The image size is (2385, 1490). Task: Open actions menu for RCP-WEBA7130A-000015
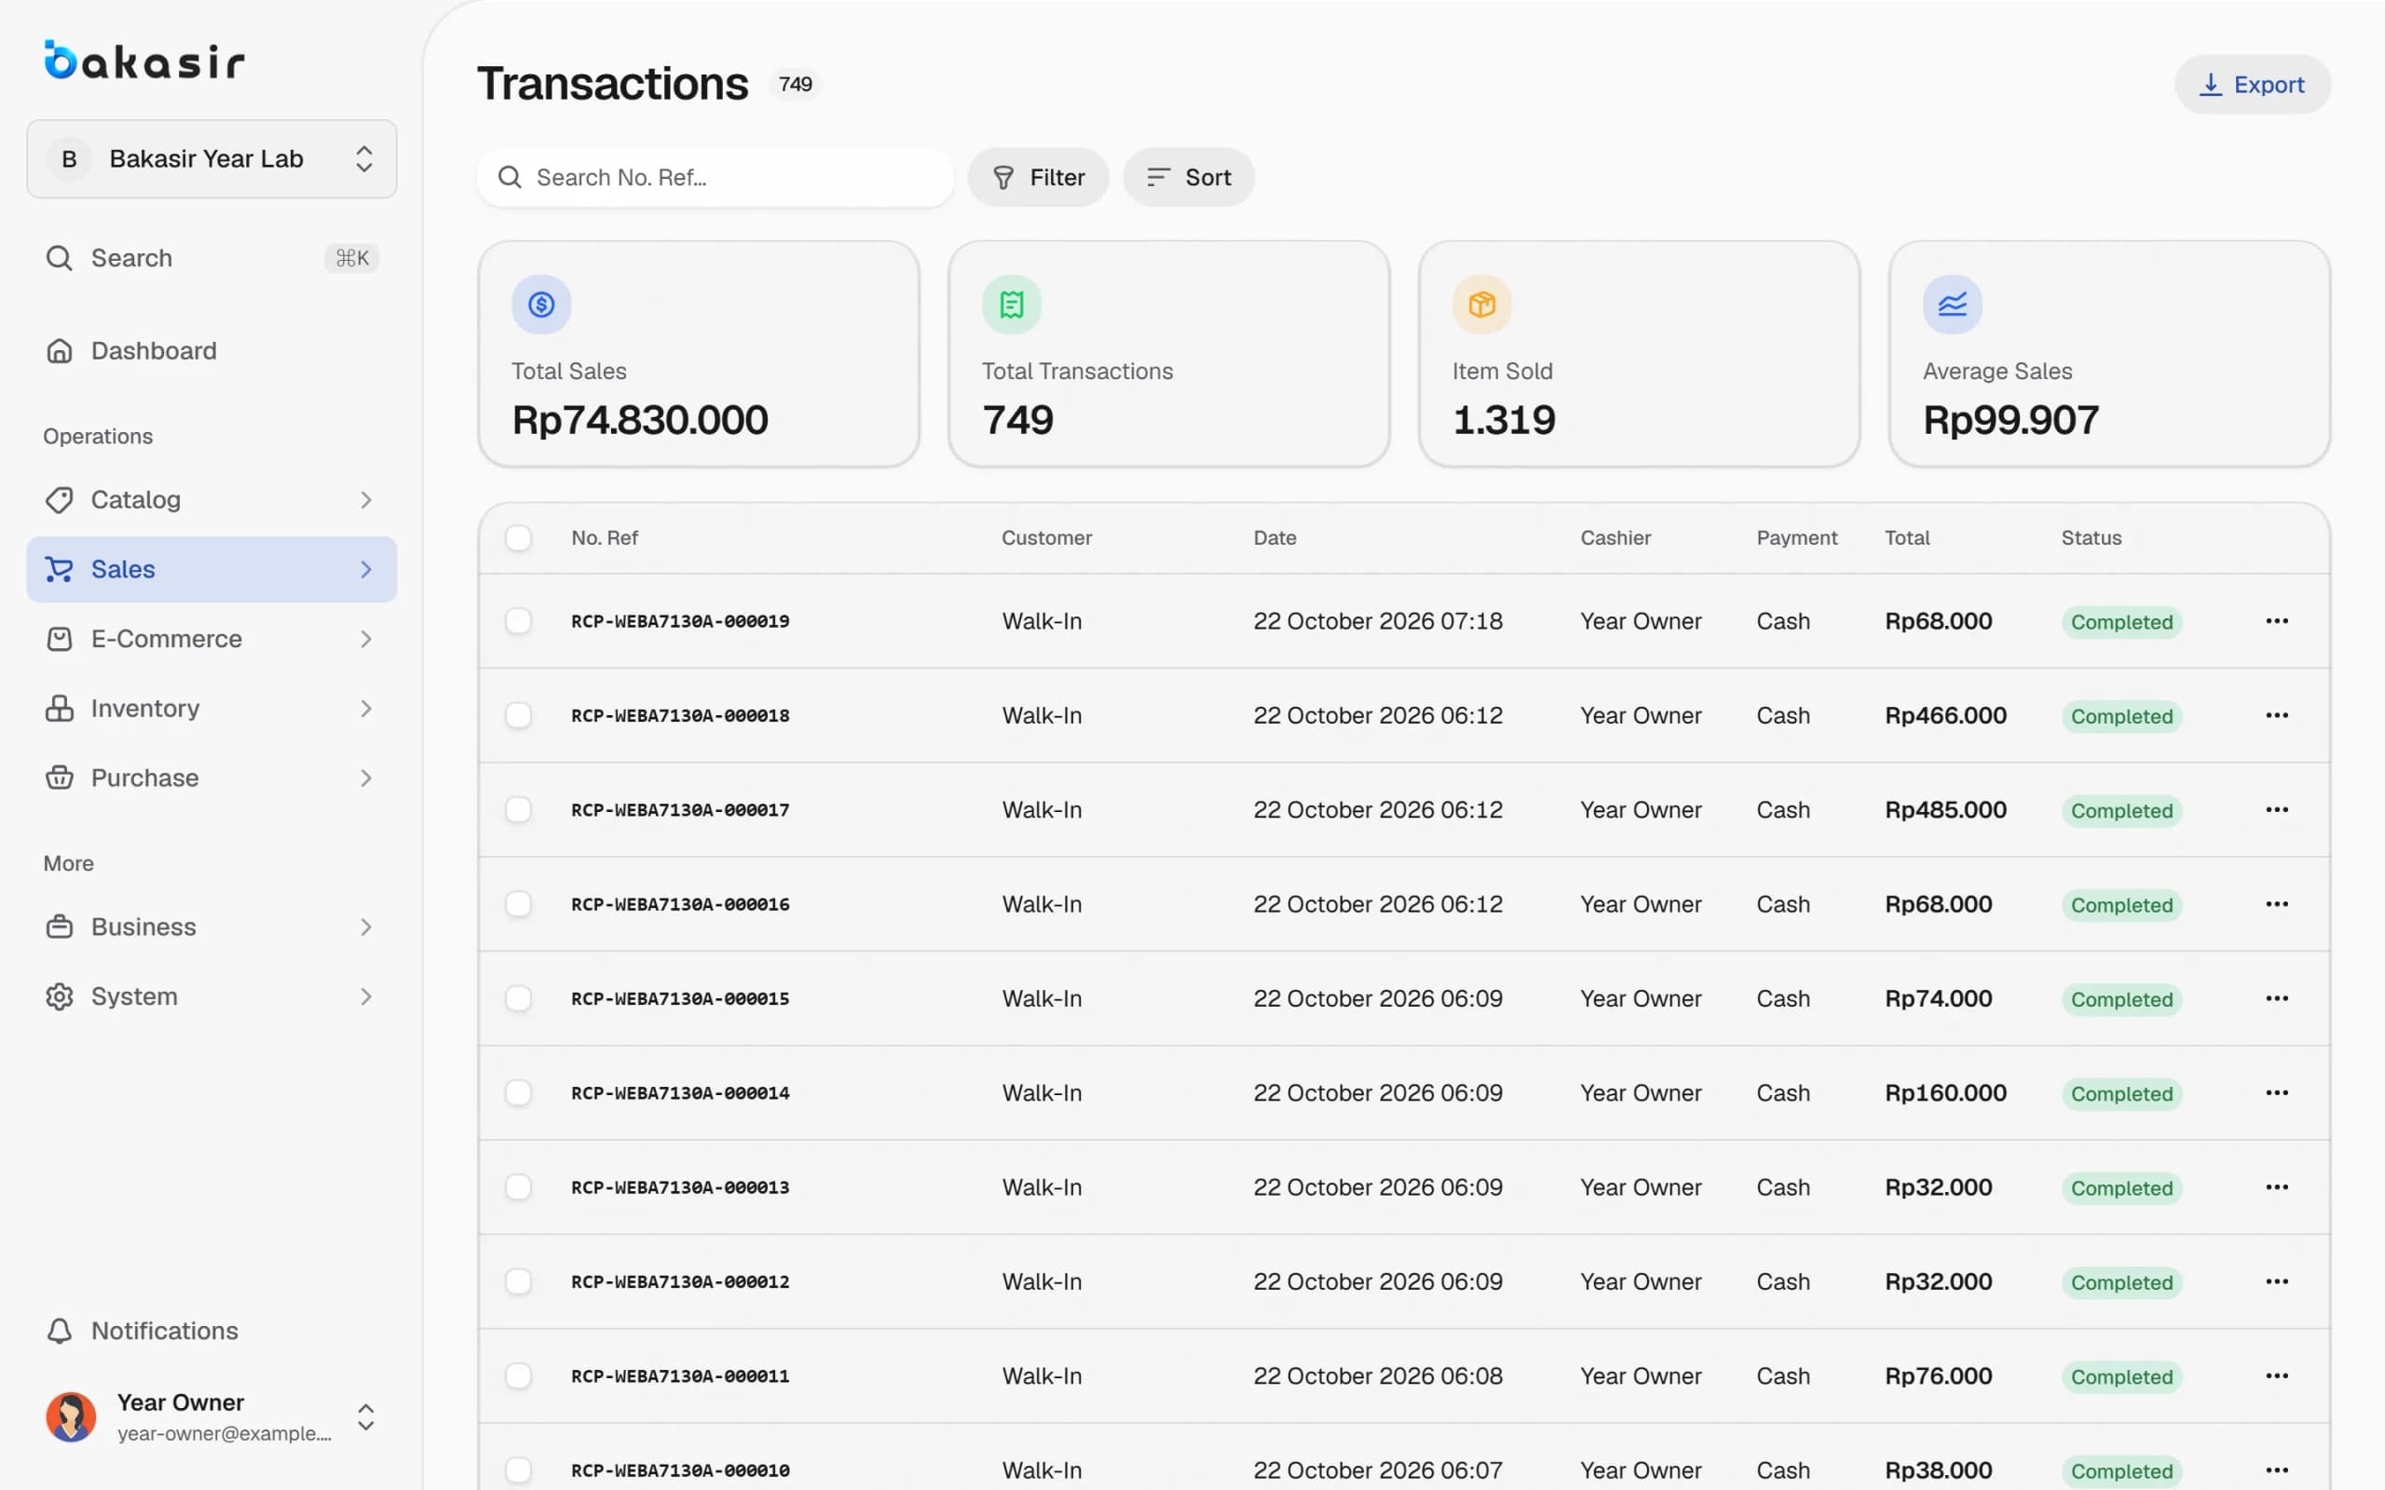coord(2277,998)
